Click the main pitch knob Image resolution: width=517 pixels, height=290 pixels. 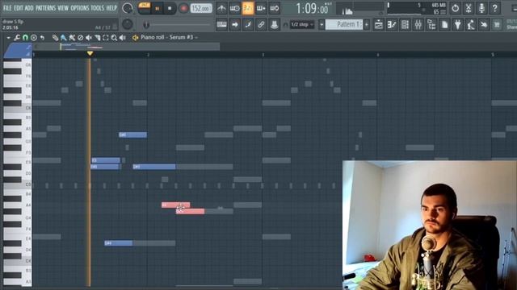(x=128, y=24)
